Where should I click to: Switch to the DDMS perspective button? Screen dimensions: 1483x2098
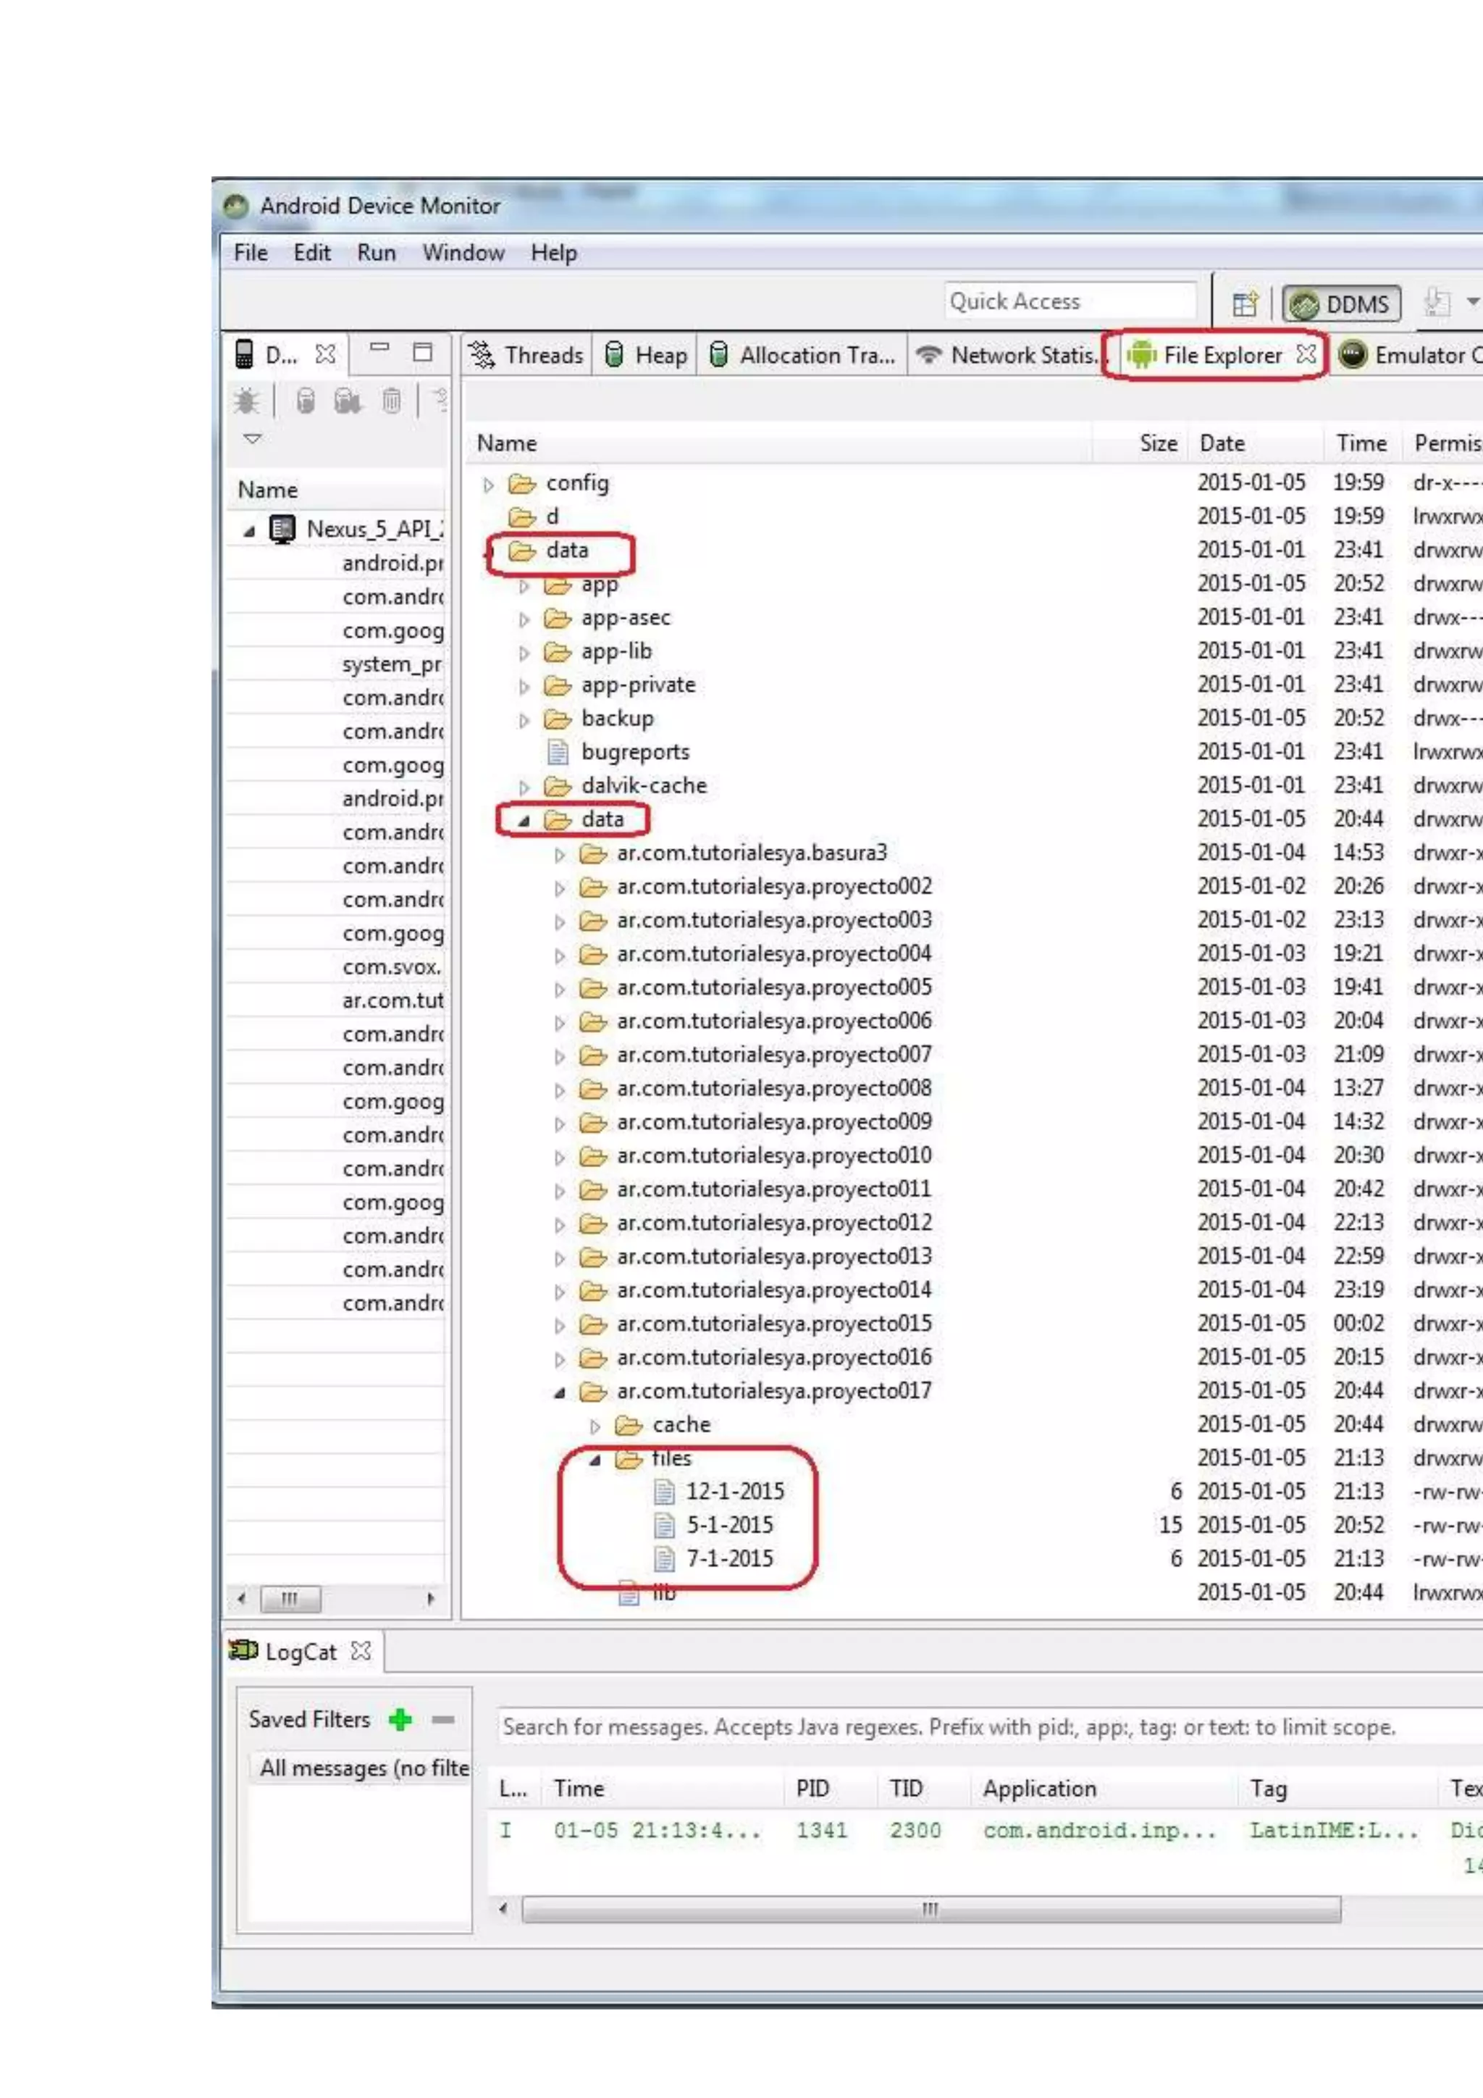(x=1340, y=304)
